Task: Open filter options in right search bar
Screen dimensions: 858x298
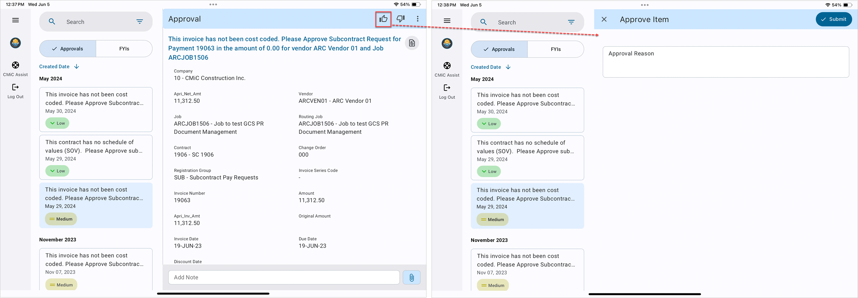Action: pyautogui.click(x=571, y=22)
